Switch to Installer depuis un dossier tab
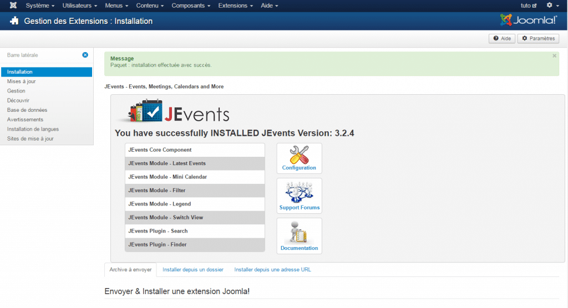The image size is (568, 308). point(193,270)
